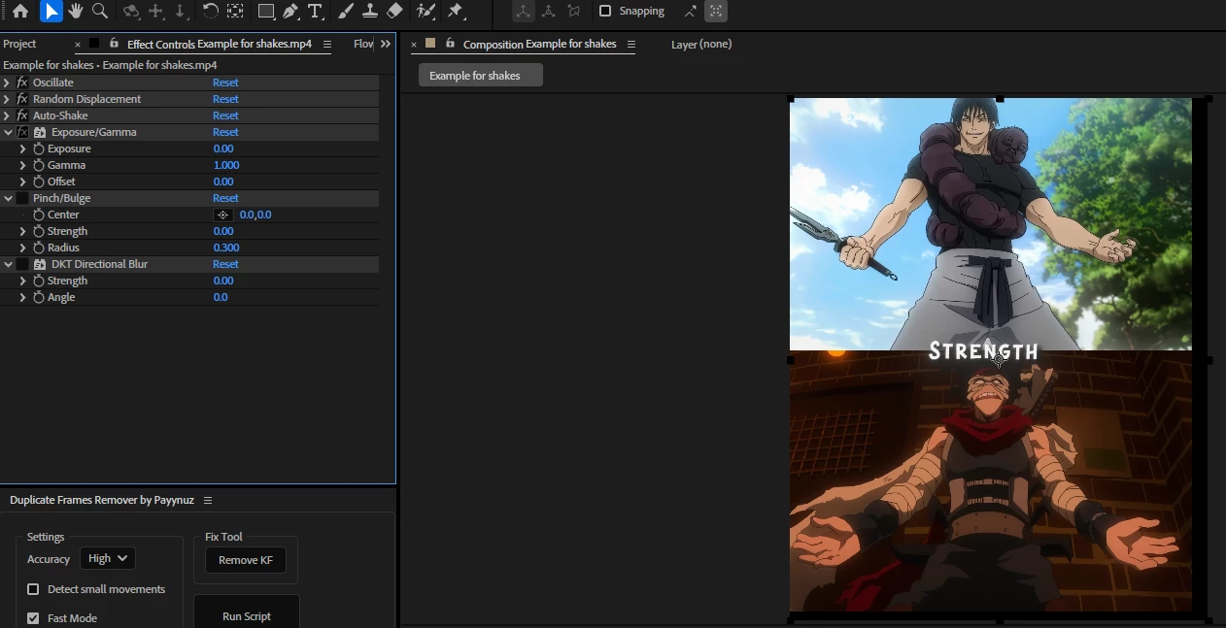1226x628 pixels.
Task: Show hidden panels with double-chevron
Action: pos(386,44)
